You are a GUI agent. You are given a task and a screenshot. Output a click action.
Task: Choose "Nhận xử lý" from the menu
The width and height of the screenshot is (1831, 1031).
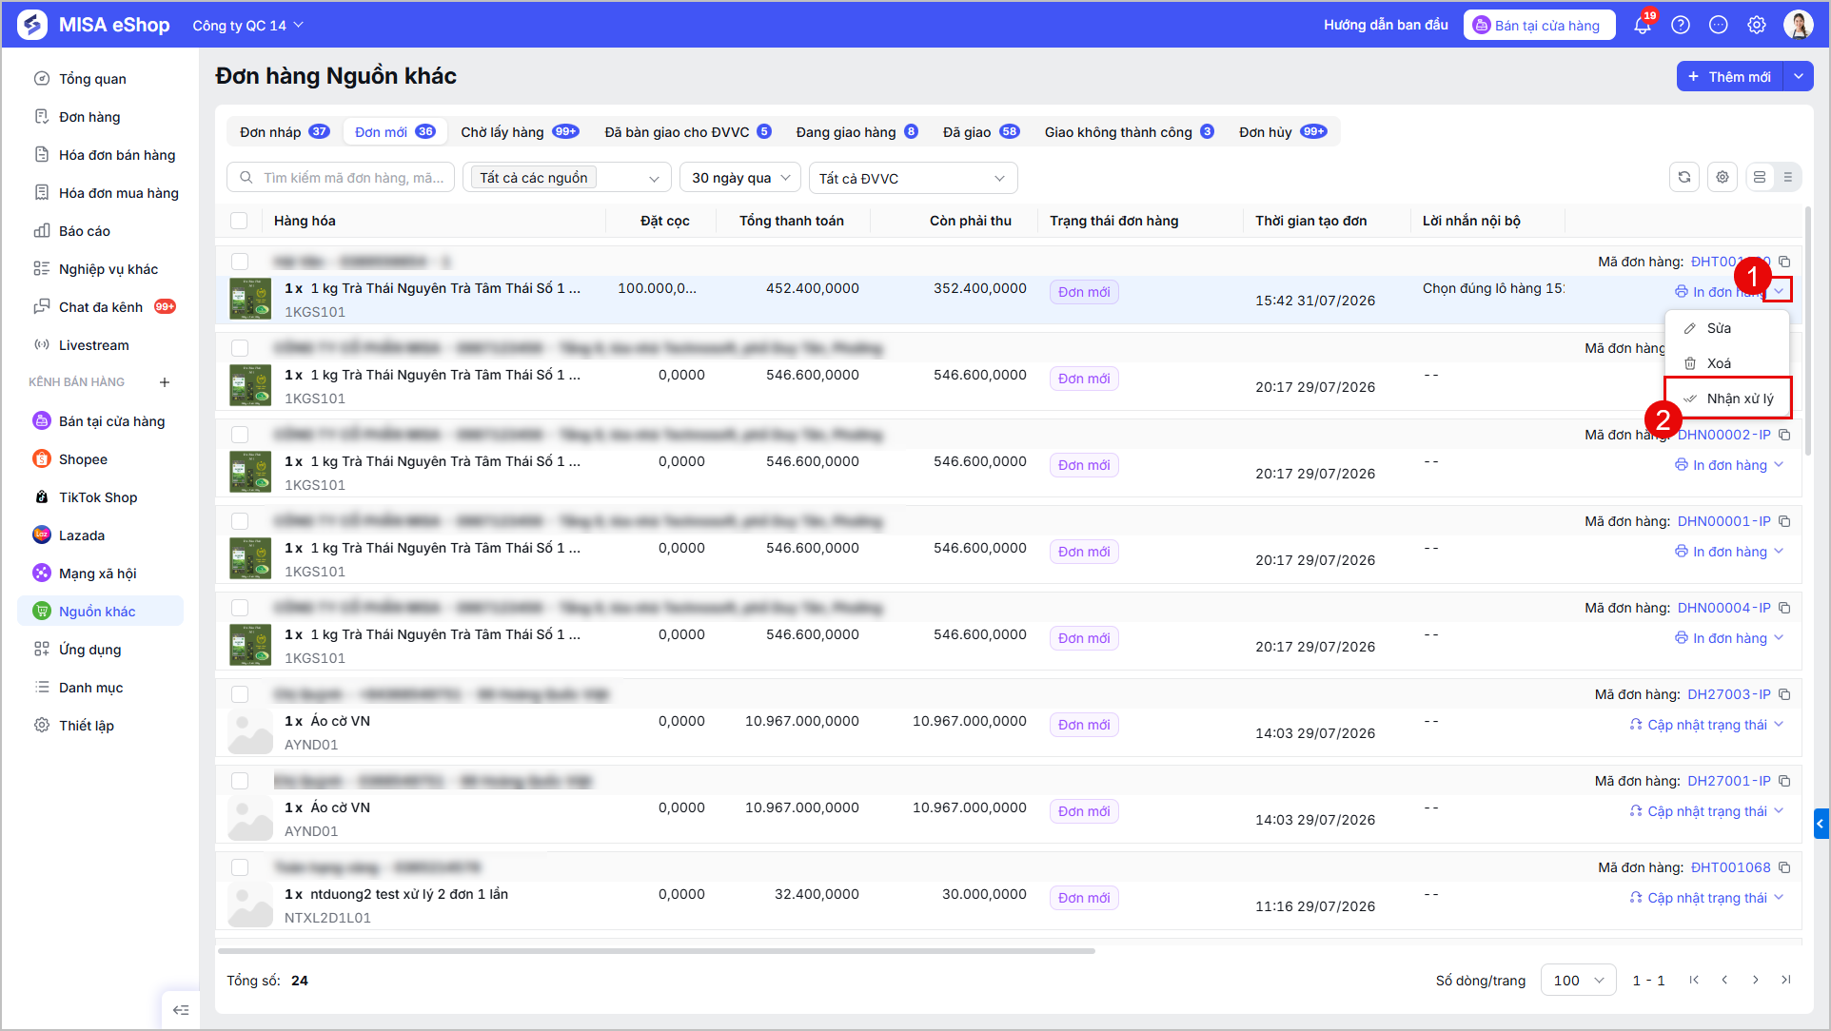point(1728,399)
